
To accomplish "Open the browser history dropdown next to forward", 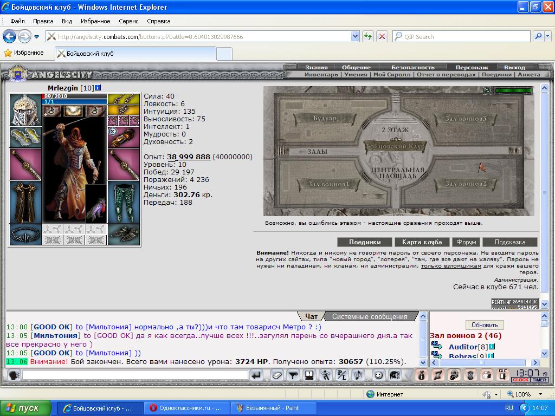I will (36, 36).
